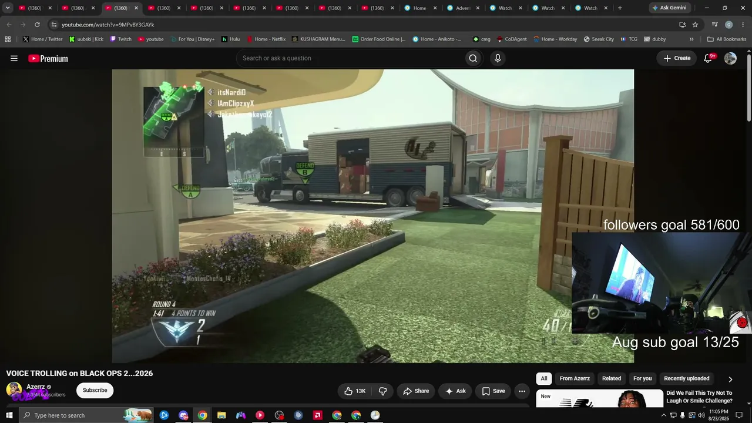Click the Windows taskbar search box
The height and width of the screenshot is (423, 752).
coord(86,415)
